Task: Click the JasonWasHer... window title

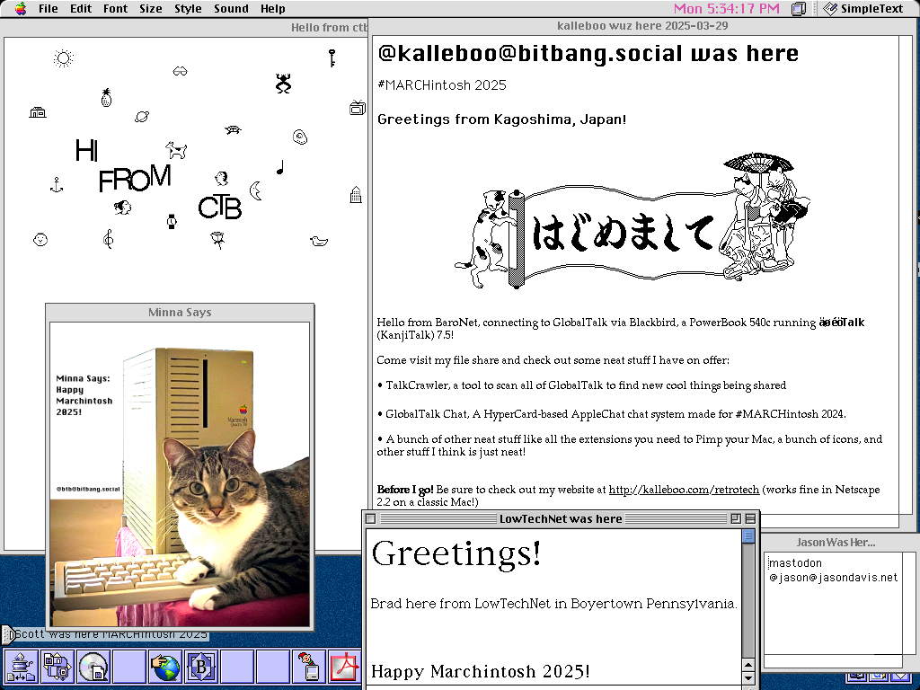Action: pos(836,542)
